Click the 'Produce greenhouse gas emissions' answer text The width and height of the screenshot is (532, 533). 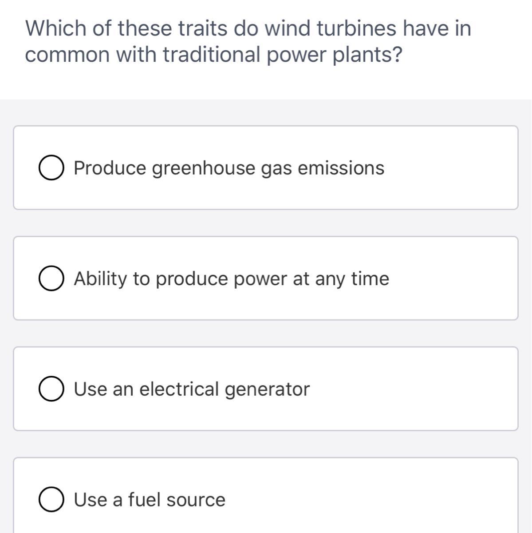tap(229, 168)
